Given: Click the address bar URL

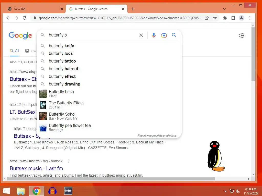Looking at the screenshot, I should click(x=120, y=18).
